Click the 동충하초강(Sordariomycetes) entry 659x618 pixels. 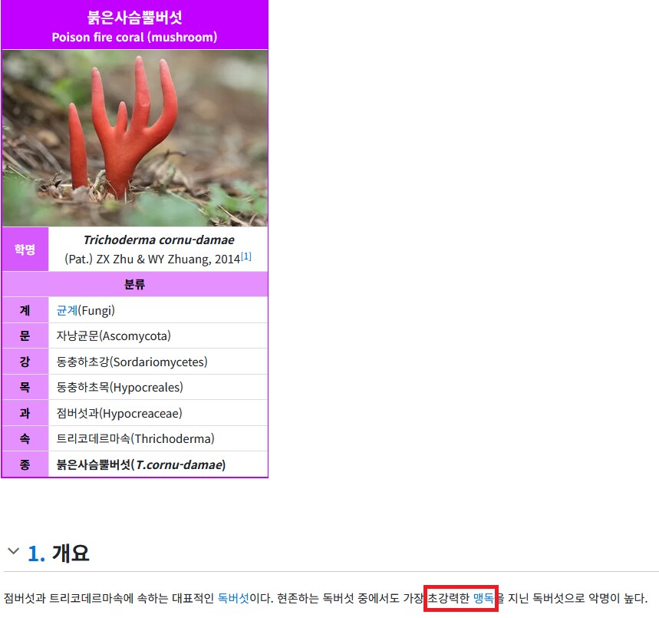[x=132, y=362]
